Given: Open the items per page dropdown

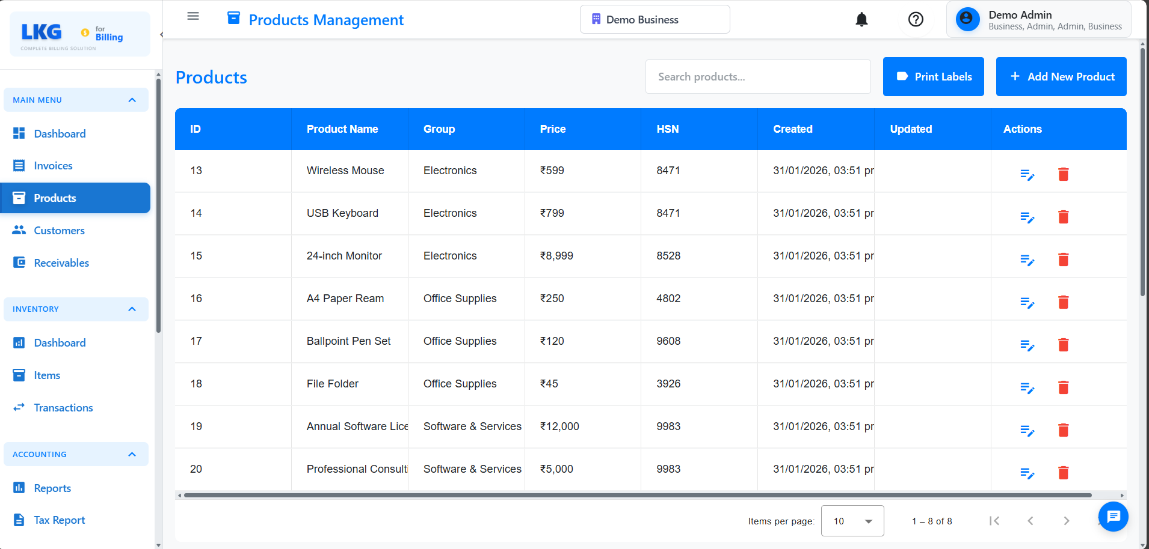Looking at the screenshot, I should [x=852, y=521].
